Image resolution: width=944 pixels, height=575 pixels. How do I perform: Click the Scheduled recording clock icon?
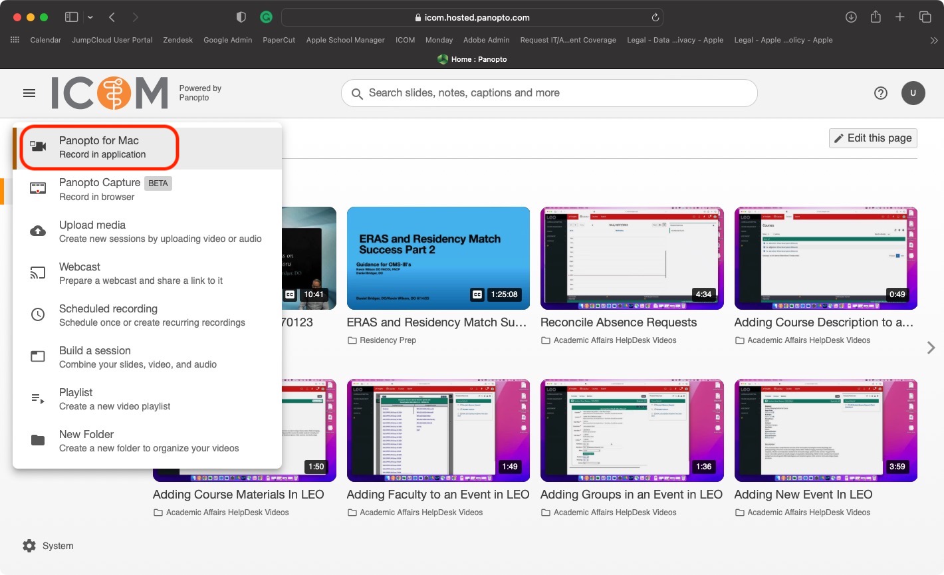[39, 315]
